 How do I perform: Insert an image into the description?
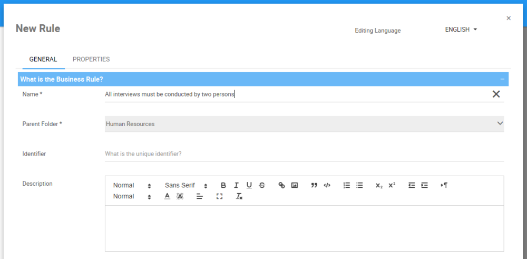(295, 185)
